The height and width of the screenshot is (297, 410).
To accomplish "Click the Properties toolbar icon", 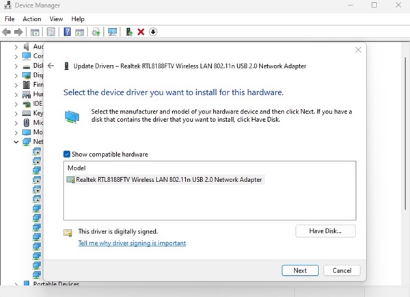I will [x=51, y=32].
